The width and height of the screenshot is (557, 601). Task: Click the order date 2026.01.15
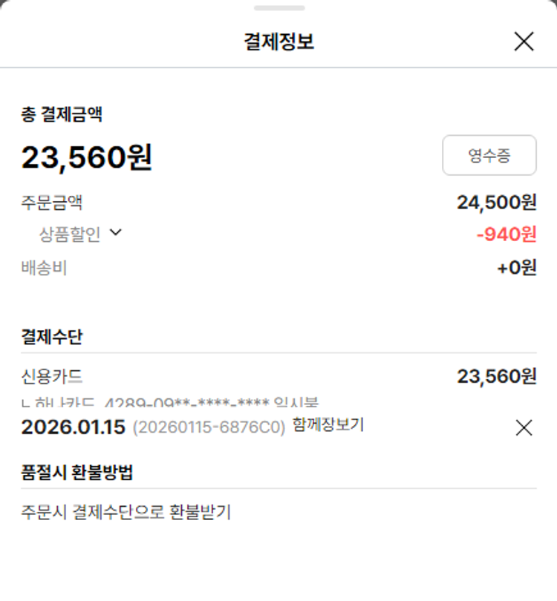point(73,427)
